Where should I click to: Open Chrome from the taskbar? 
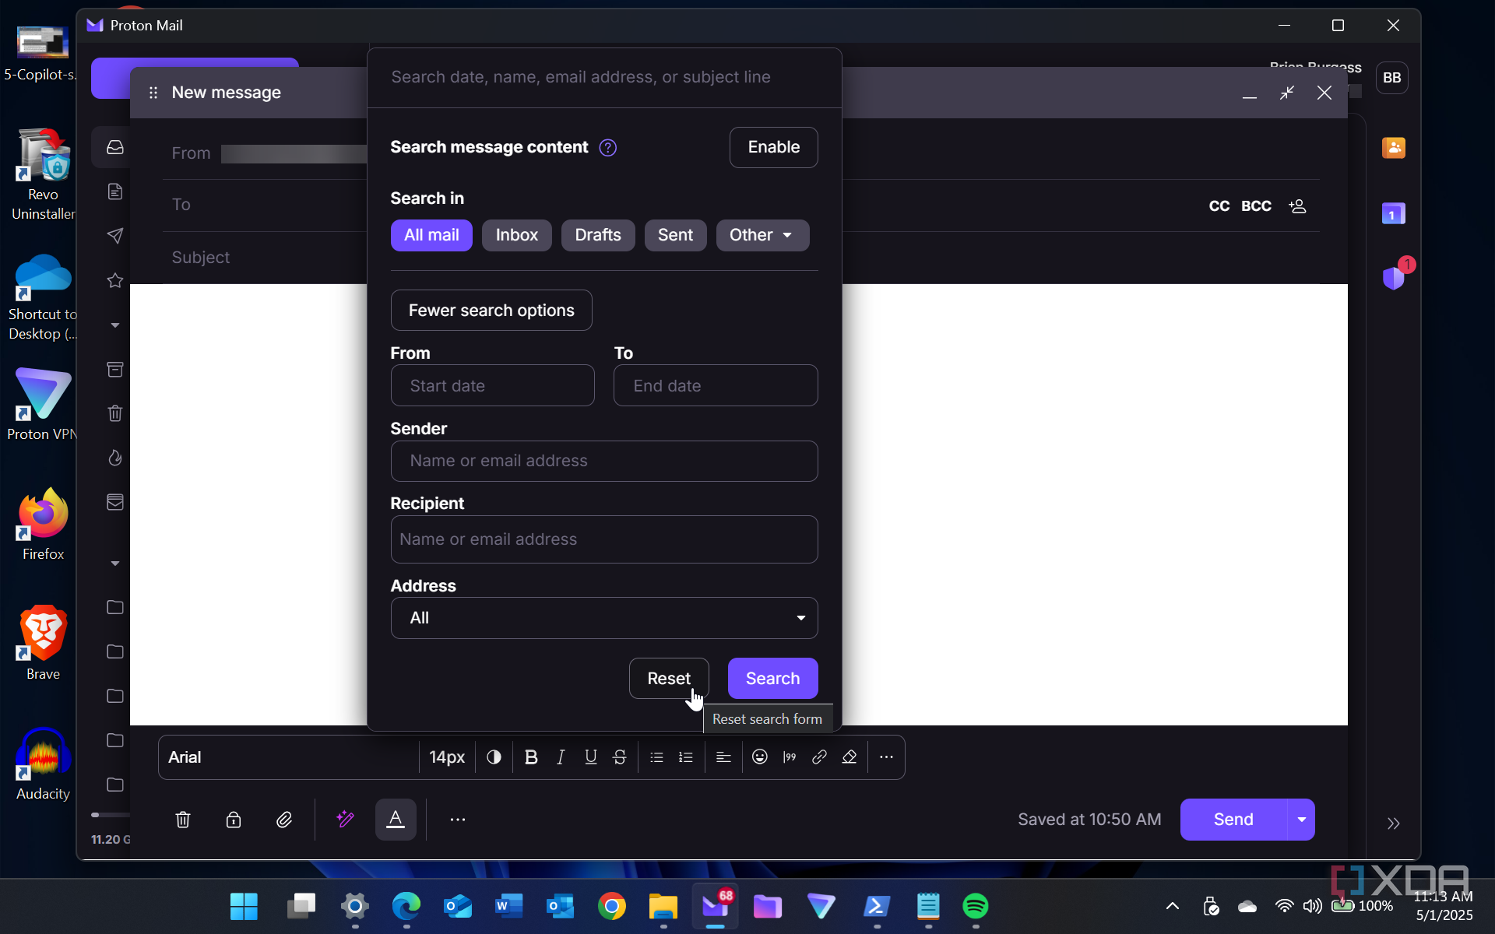612,906
